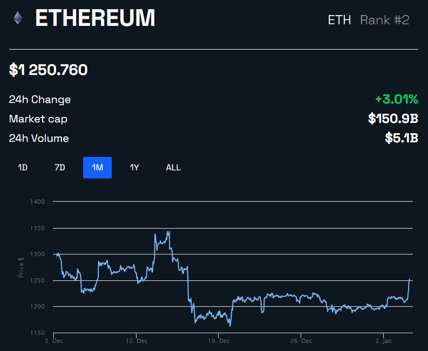This screenshot has width=428, height=351.
Task: Click the $150.9B market cap value
Action: tap(393, 119)
